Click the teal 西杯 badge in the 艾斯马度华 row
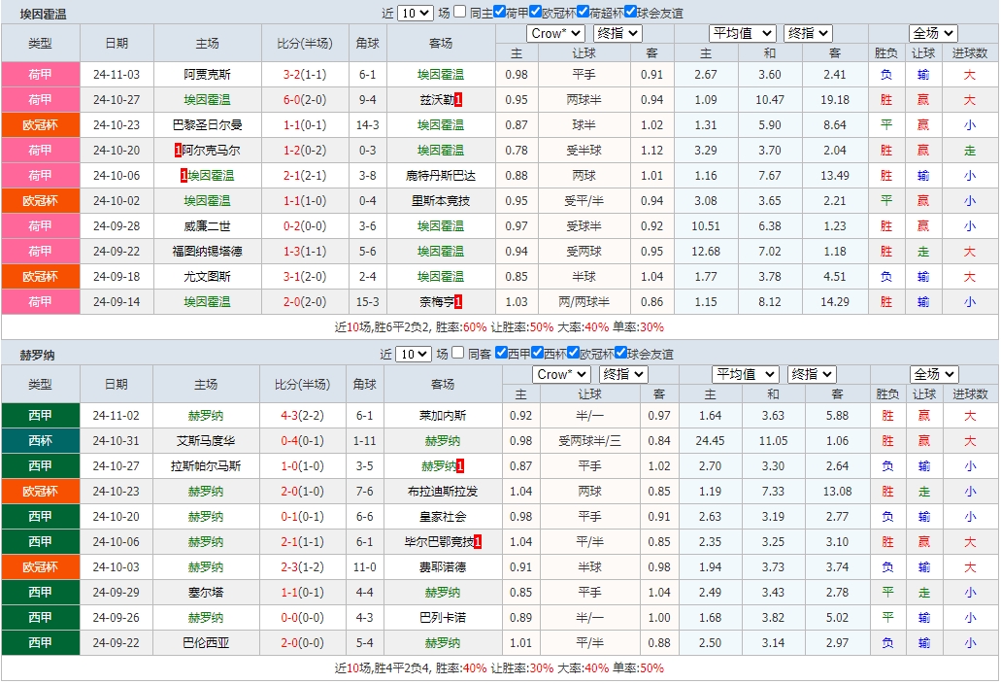The height and width of the screenshot is (684, 1001). [40, 440]
